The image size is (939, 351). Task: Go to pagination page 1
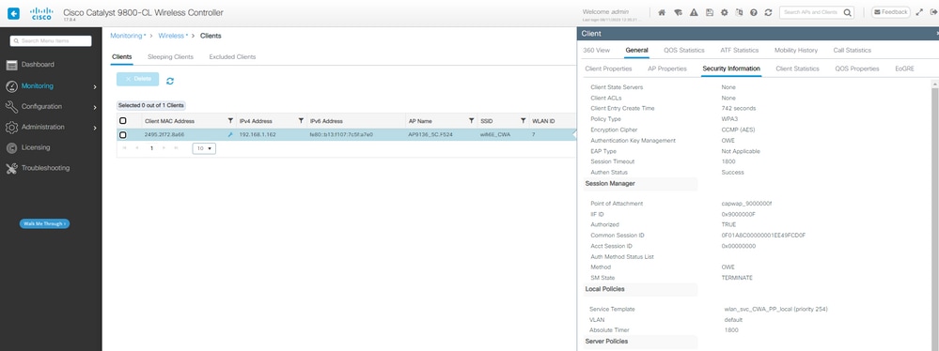(x=151, y=148)
